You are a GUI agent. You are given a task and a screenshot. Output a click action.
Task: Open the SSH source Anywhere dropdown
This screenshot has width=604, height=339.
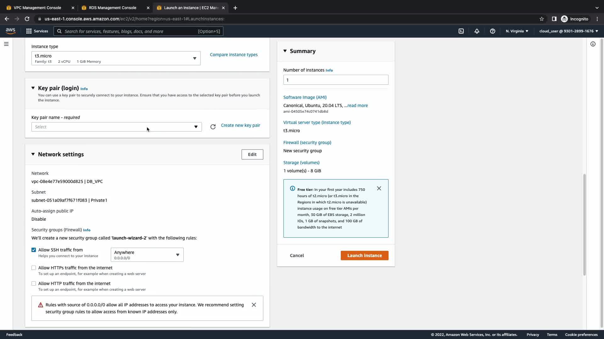(147, 255)
